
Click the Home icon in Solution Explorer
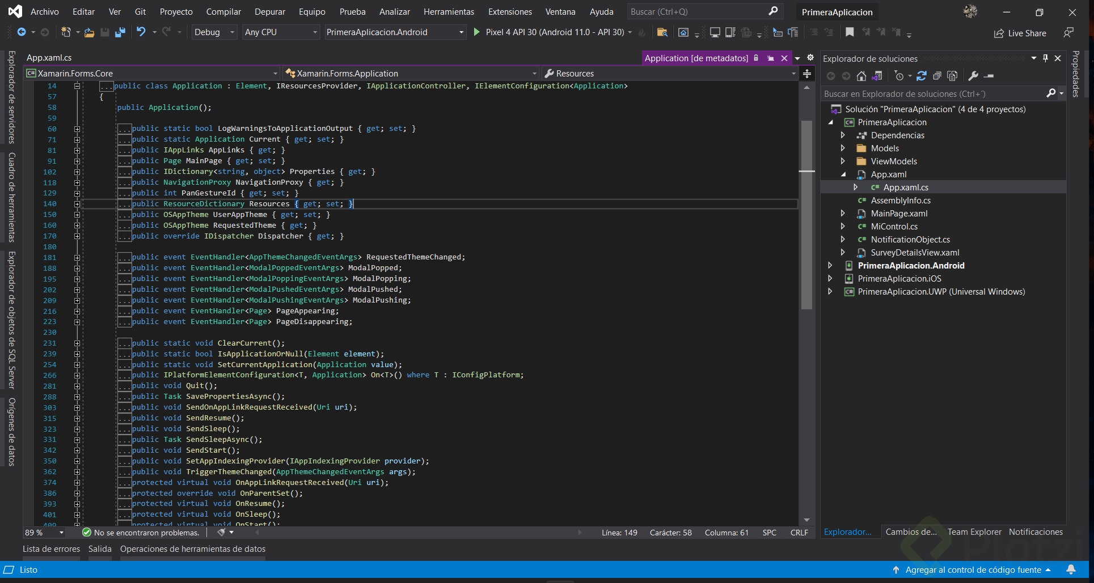point(861,76)
